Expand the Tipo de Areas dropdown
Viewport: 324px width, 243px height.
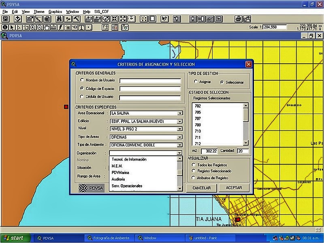pyautogui.click(x=180, y=137)
